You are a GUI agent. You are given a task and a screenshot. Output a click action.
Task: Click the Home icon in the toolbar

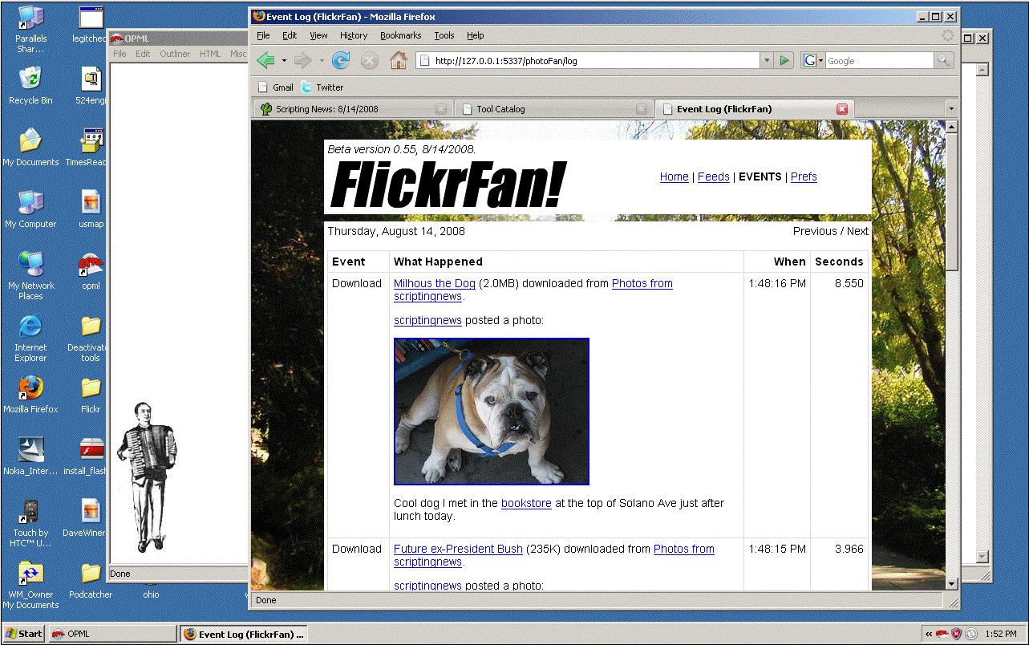point(398,61)
